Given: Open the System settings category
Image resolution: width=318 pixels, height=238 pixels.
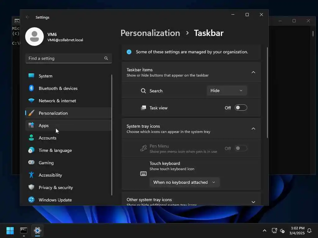Looking at the screenshot, I should pyautogui.click(x=68, y=76).
